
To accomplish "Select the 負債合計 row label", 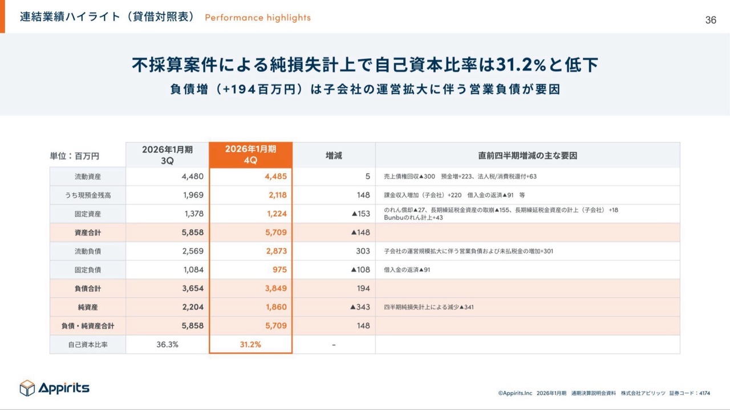I will 88,289.
